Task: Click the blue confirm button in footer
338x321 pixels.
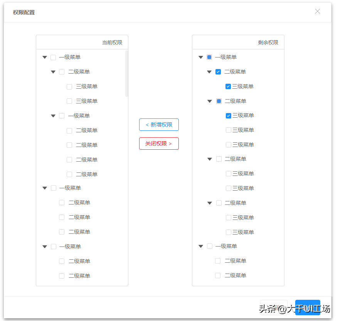Action: click(308, 307)
